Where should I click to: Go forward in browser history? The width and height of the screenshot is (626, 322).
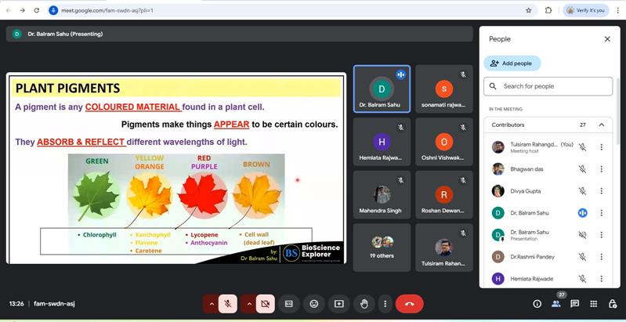tap(23, 10)
